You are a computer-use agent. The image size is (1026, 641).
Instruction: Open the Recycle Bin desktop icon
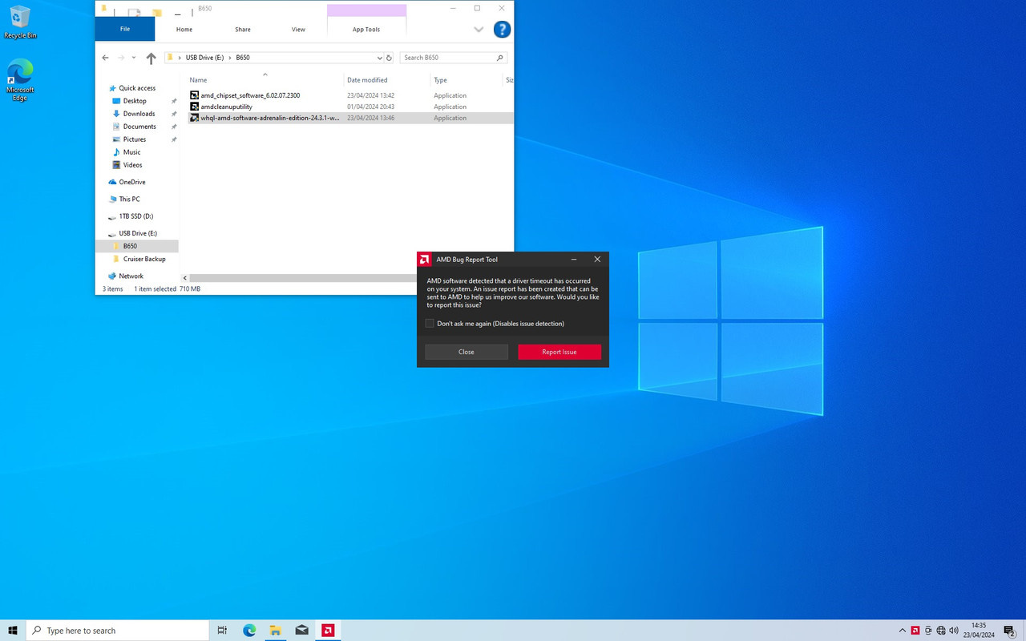[x=20, y=22]
